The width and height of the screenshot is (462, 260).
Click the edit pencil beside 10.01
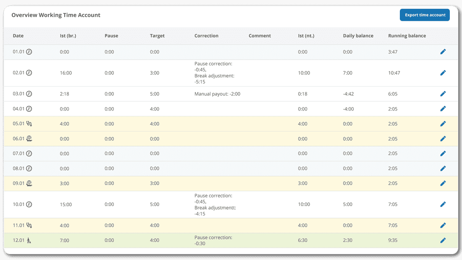pos(443,204)
